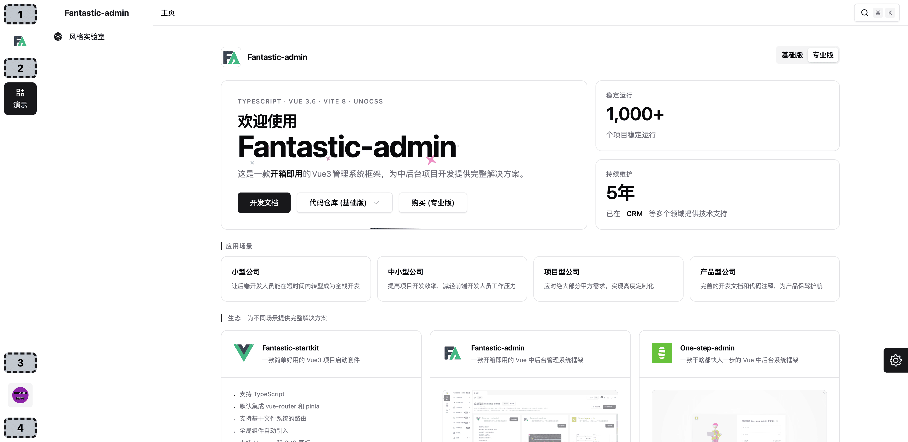This screenshot has width=908, height=442.
Task: Select the 小型公司 scenario card
Action: coord(296,279)
